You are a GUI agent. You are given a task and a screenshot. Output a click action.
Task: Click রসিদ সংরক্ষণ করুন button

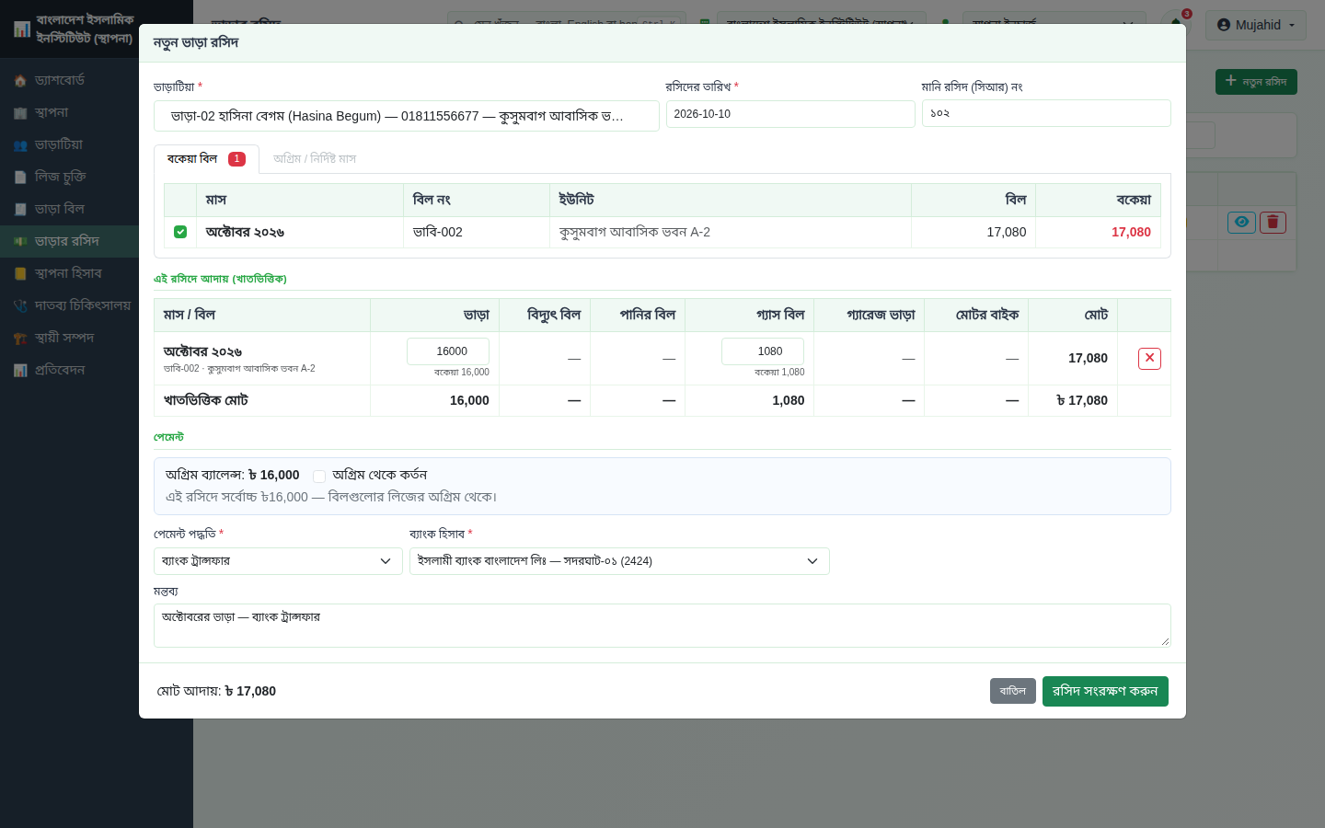pos(1105,691)
